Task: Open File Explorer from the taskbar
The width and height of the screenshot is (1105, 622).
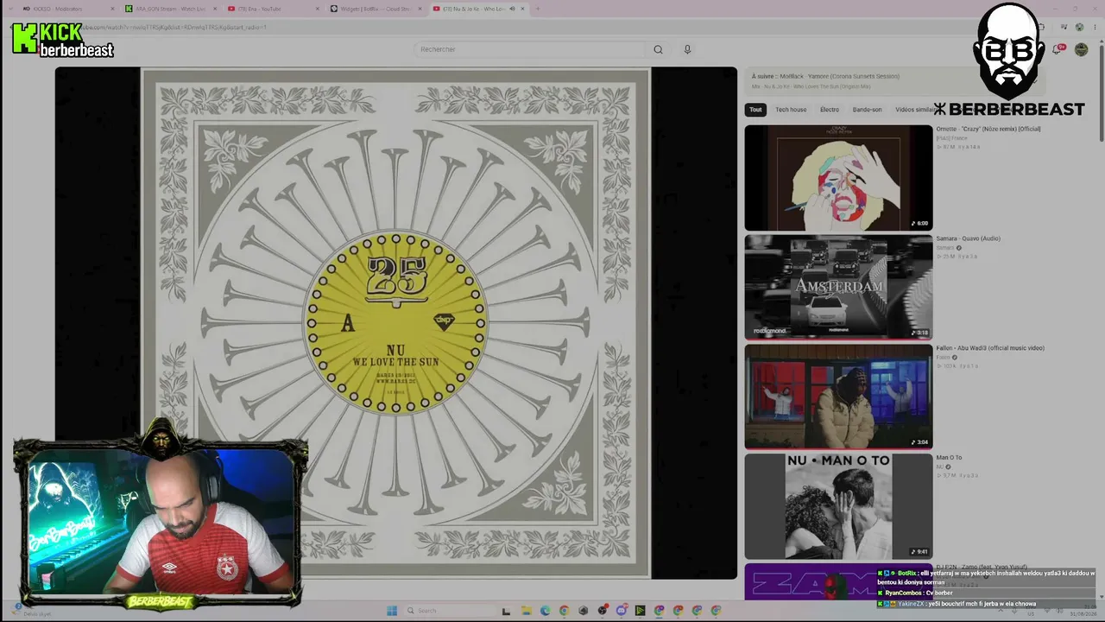Action: coord(526,611)
